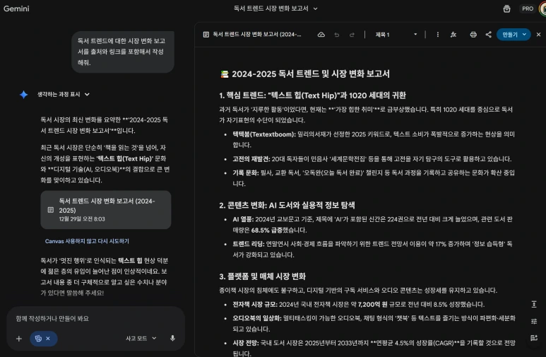This screenshot has width=546, height=357.
Task: Click the tune settings icon at canvas right edge
Action: pos(534,321)
